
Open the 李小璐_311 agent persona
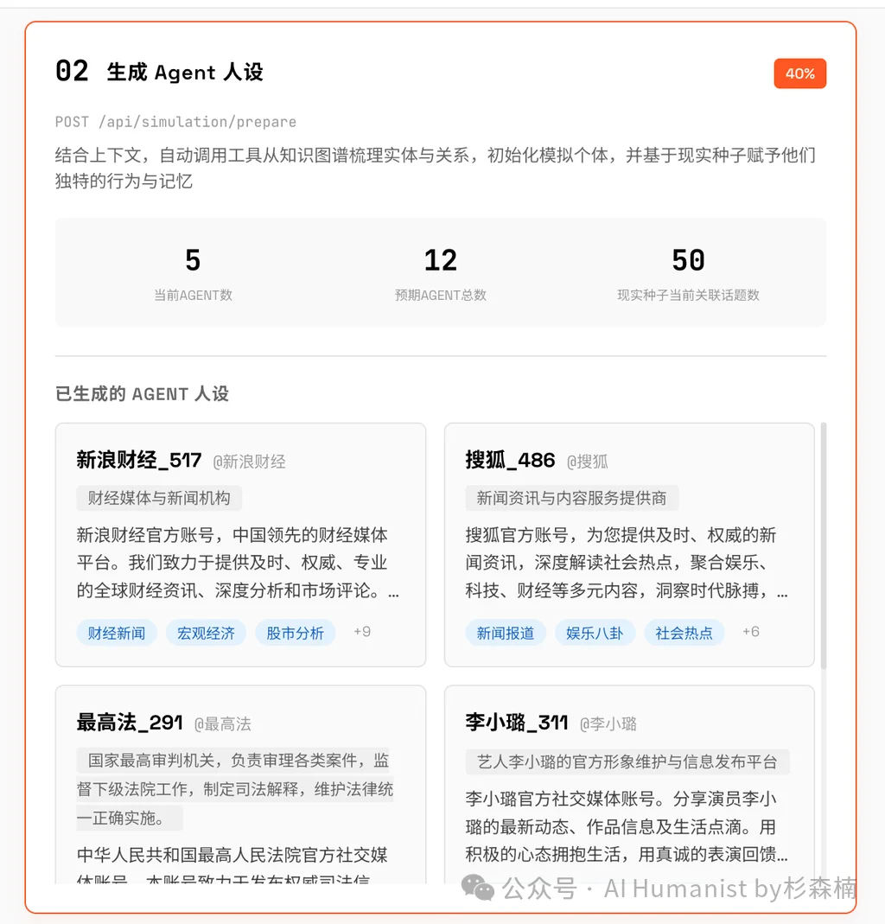516,723
